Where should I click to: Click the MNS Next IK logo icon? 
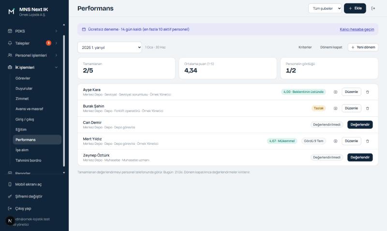pyautogui.click(x=11, y=11)
